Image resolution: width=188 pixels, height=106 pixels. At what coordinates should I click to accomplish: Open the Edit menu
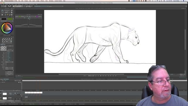[22, 1]
